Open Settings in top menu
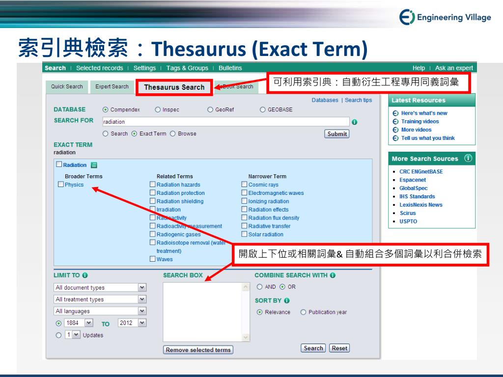This screenshot has height=377, width=503. tap(145, 68)
